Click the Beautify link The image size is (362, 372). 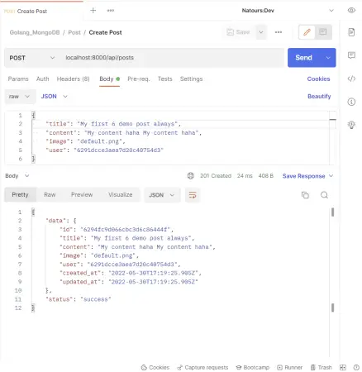coord(319,96)
